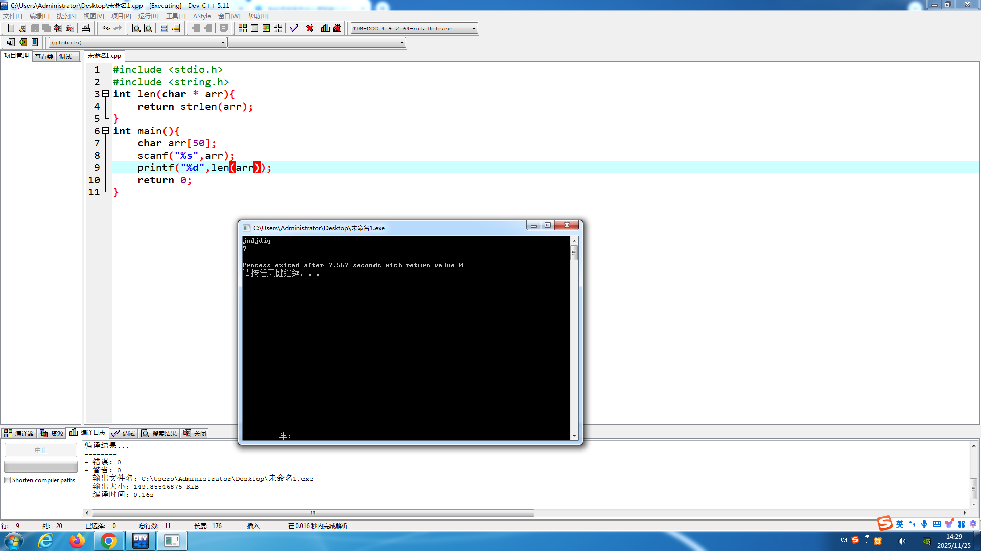Click the 关闭 button in bottom panel

tap(195, 433)
